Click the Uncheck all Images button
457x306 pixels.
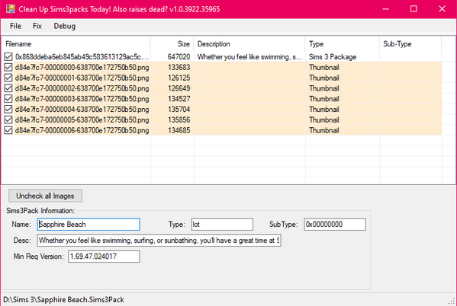45,196
